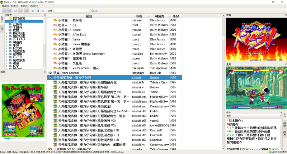Select 小精靈 Jr. 增強版 (Pengo hardware) row
Viewport: 287px width, 154px height.
pyautogui.click(x=114, y=54)
